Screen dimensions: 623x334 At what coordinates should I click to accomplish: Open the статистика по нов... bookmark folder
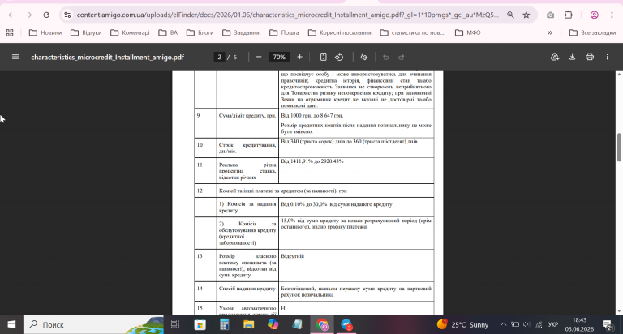[x=412, y=32]
